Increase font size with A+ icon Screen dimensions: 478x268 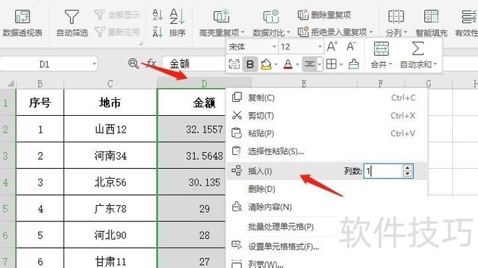click(332, 47)
